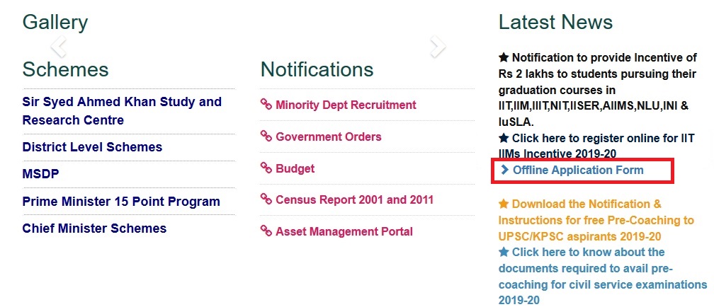Click chevron icon before Offline Application Form
The image size is (714, 307).
pos(504,170)
